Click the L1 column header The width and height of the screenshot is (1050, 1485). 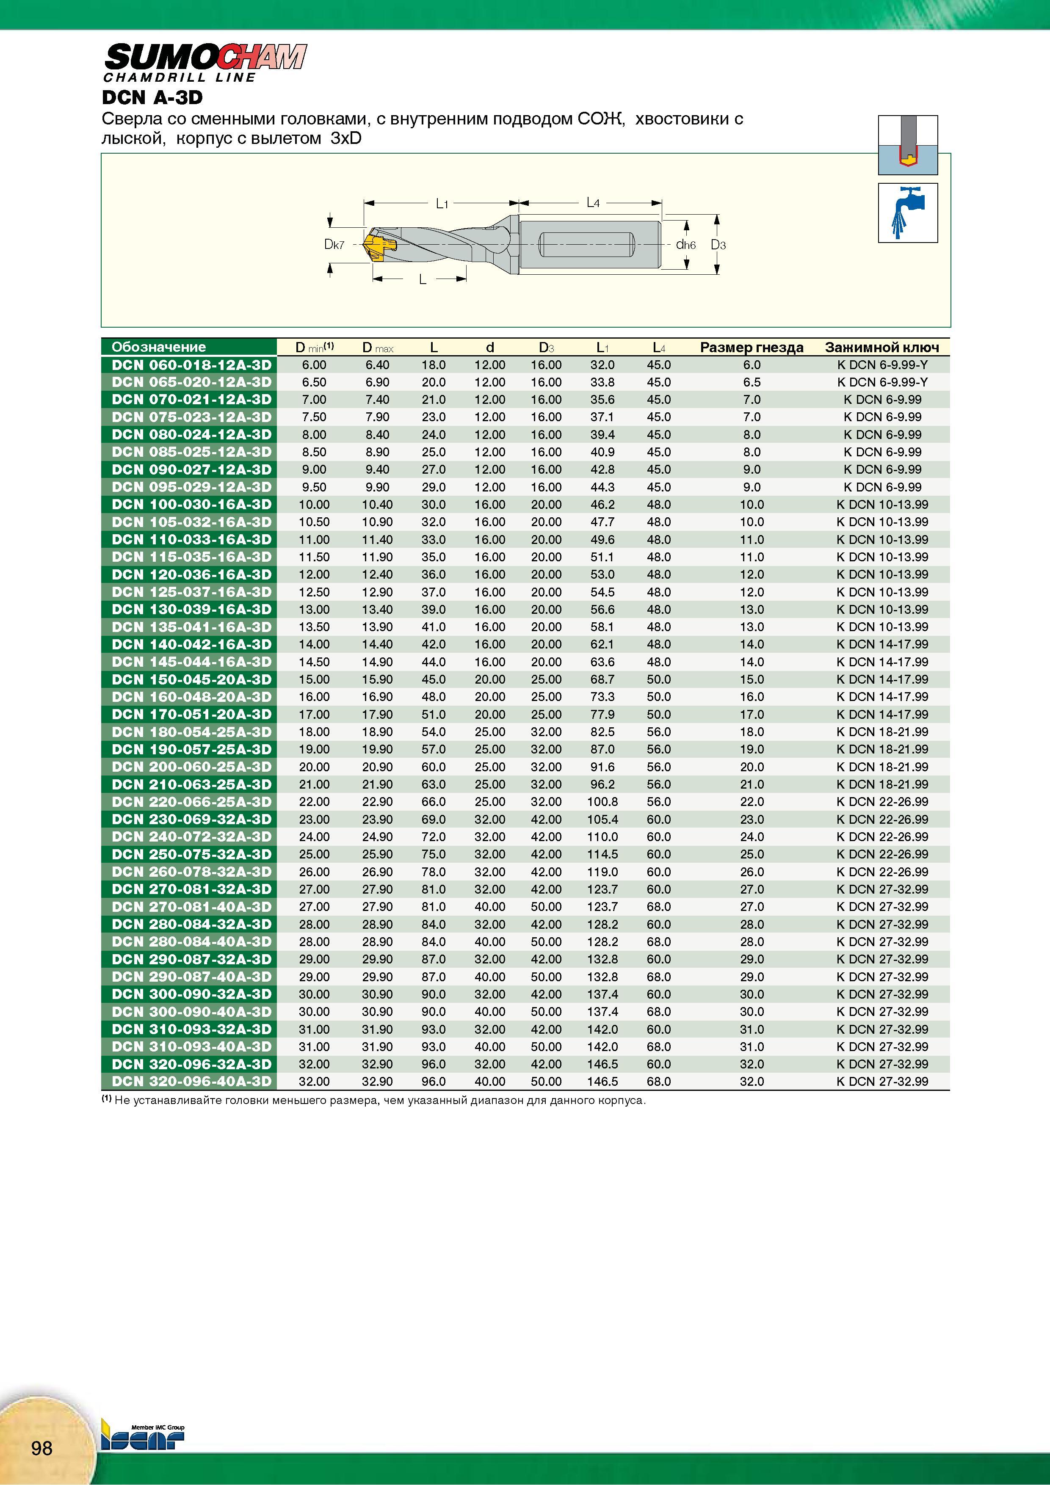602,347
